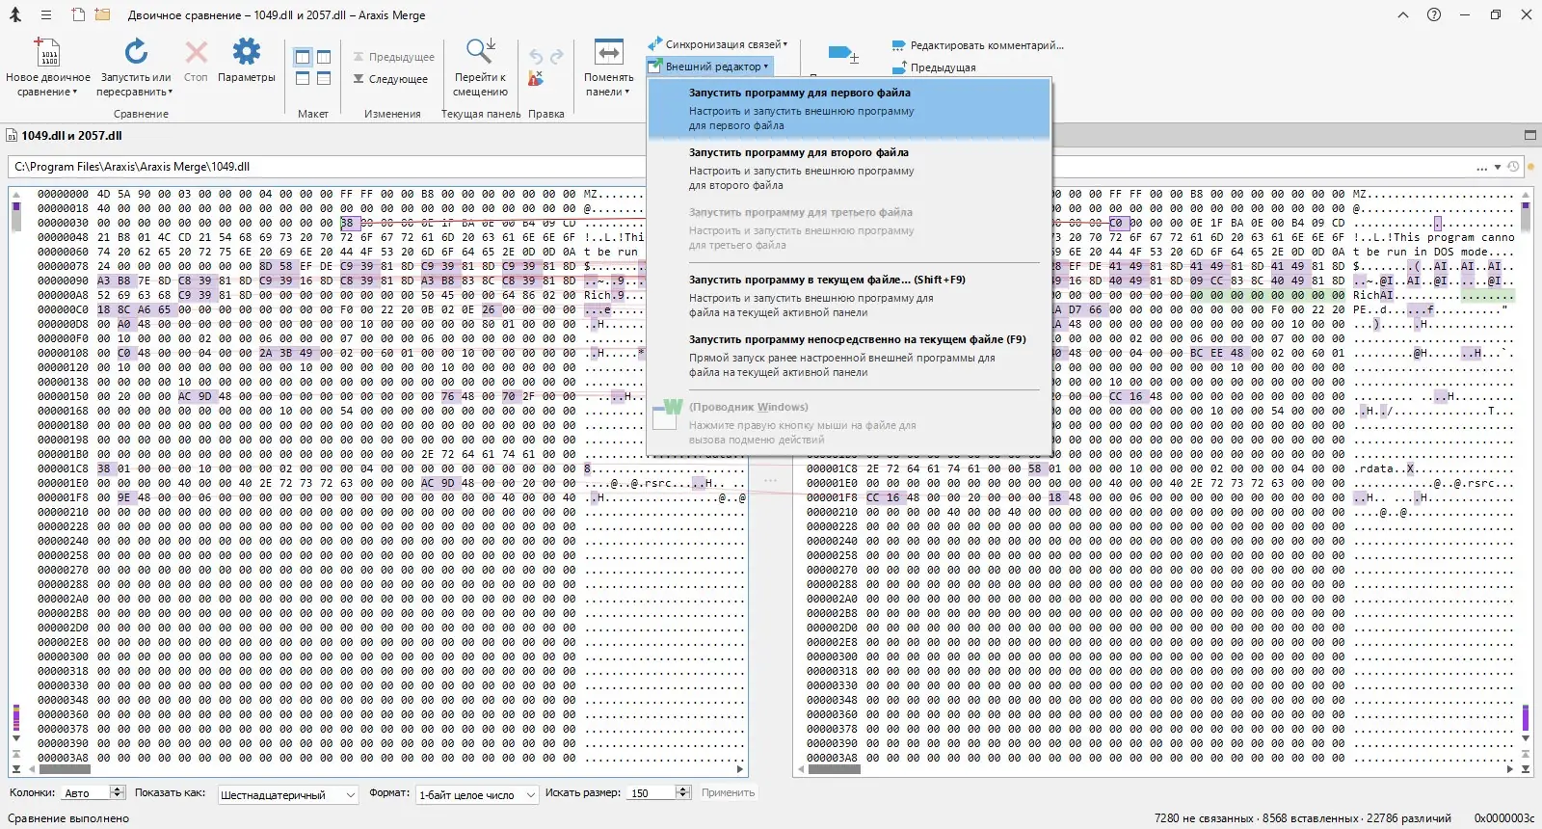Open the hamburger menu in title bar
The width and height of the screenshot is (1542, 829).
pos(45,15)
